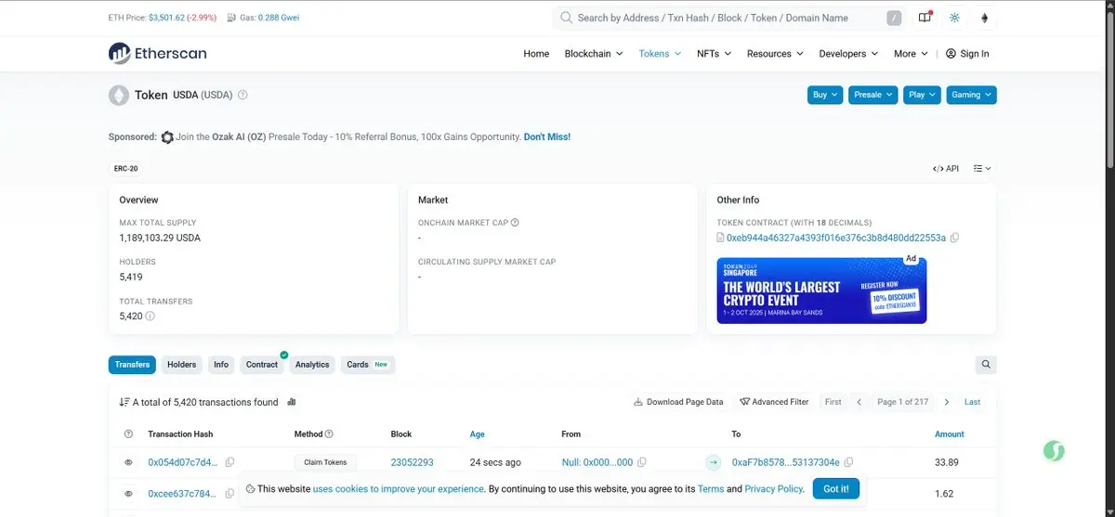Viewport: 1115px width, 517px height.
Task: Open the Ethereum network selector icon
Action: [985, 18]
